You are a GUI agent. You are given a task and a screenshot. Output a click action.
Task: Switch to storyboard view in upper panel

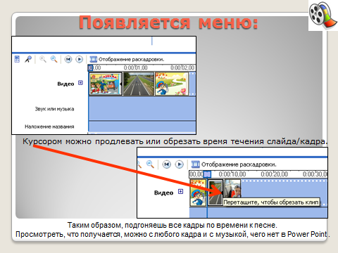127,59
